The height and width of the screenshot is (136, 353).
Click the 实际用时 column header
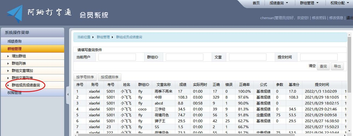click(x=200, y=85)
